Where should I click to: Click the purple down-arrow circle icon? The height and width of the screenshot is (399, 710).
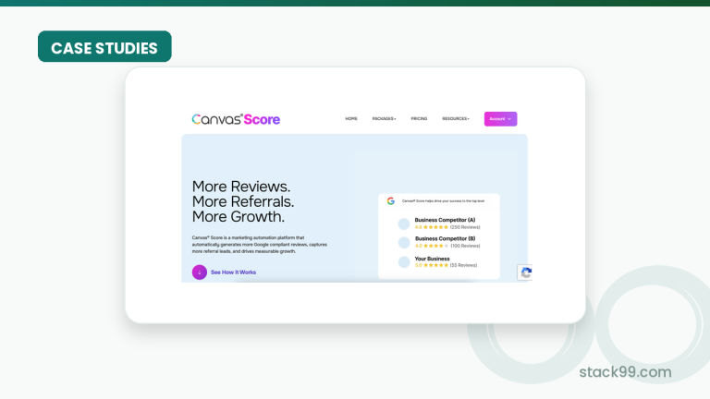point(200,272)
